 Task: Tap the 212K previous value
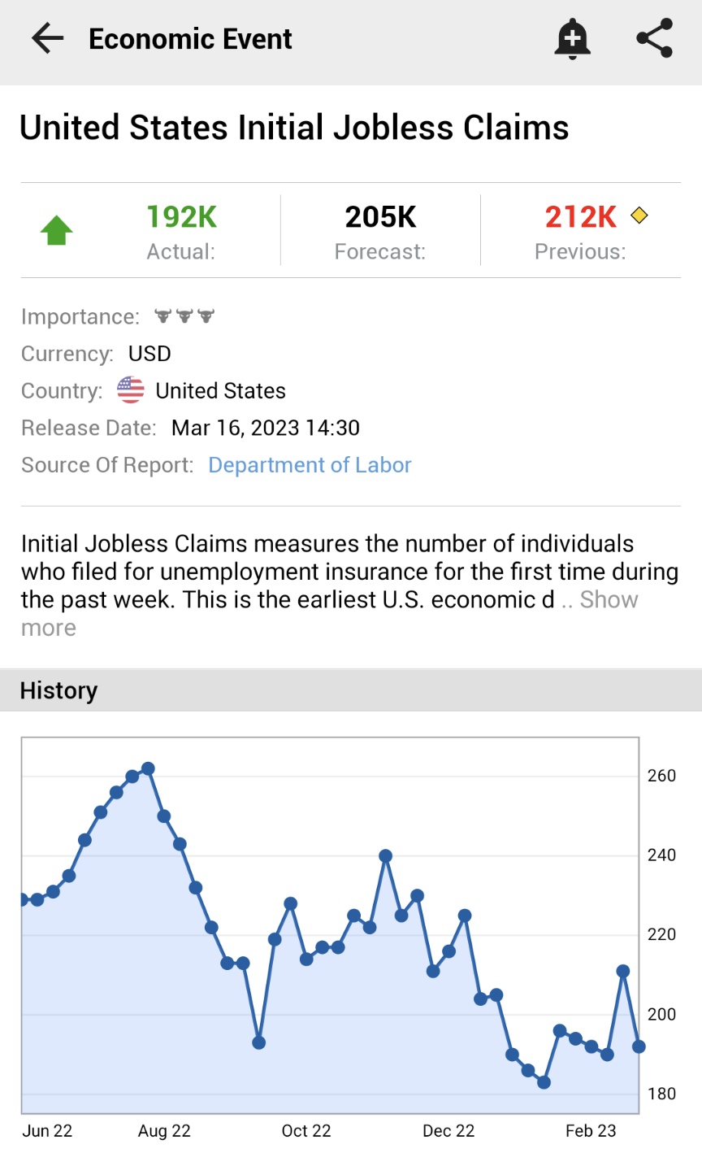581,217
